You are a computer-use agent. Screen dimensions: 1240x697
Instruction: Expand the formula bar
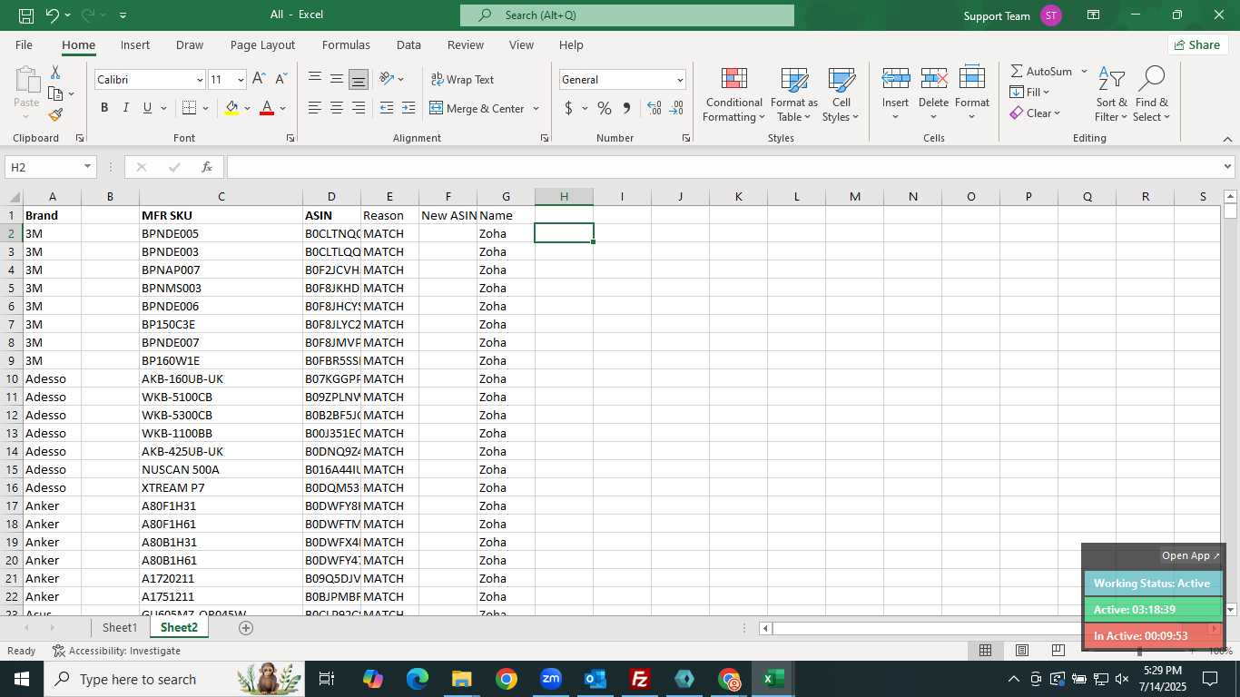point(1228,167)
